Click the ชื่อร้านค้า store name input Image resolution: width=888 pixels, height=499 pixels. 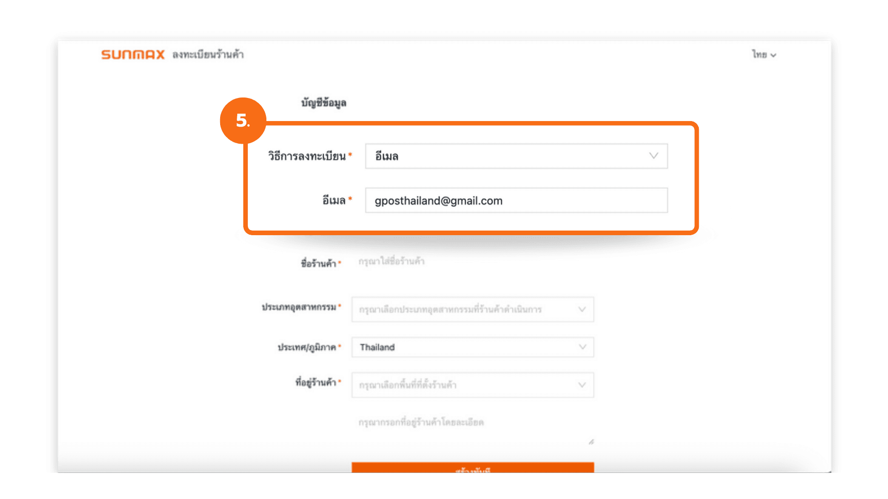472,262
